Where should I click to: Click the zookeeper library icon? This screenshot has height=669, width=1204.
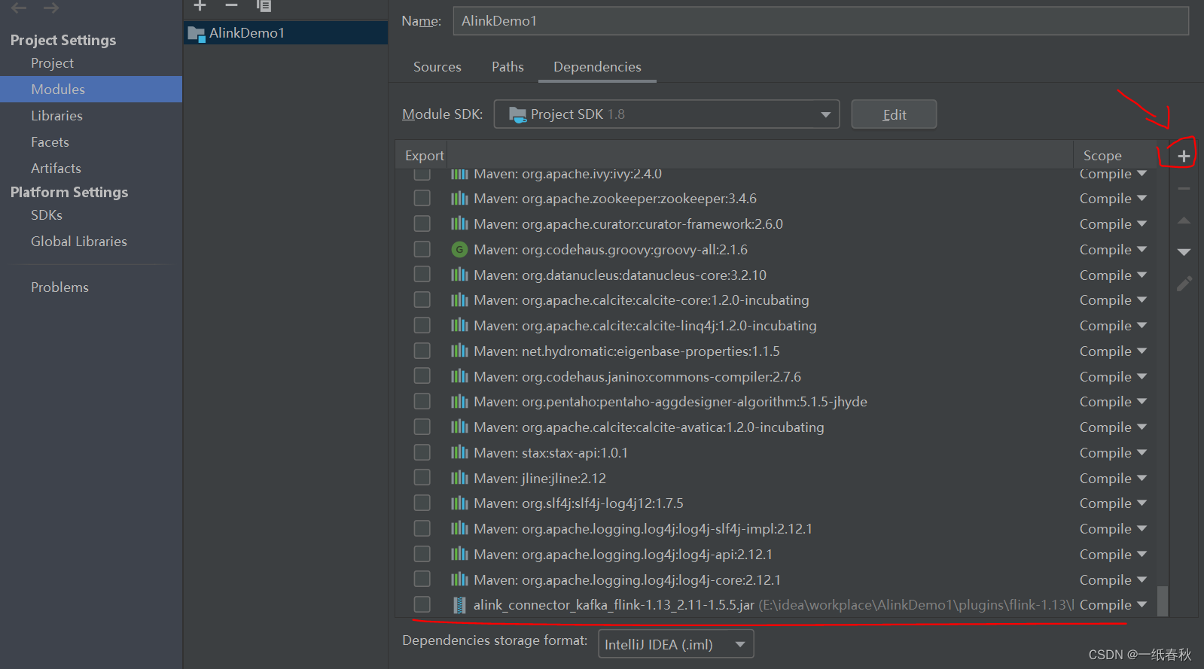click(459, 199)
